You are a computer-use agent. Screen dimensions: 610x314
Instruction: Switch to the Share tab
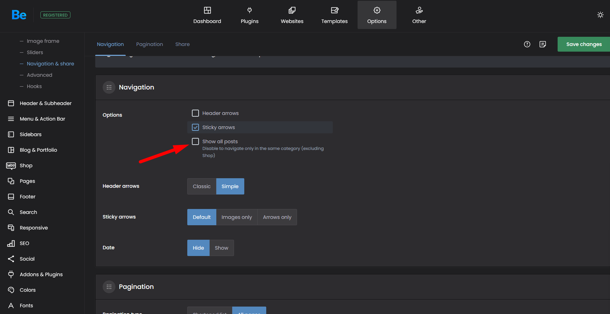[x=183, y=44]
